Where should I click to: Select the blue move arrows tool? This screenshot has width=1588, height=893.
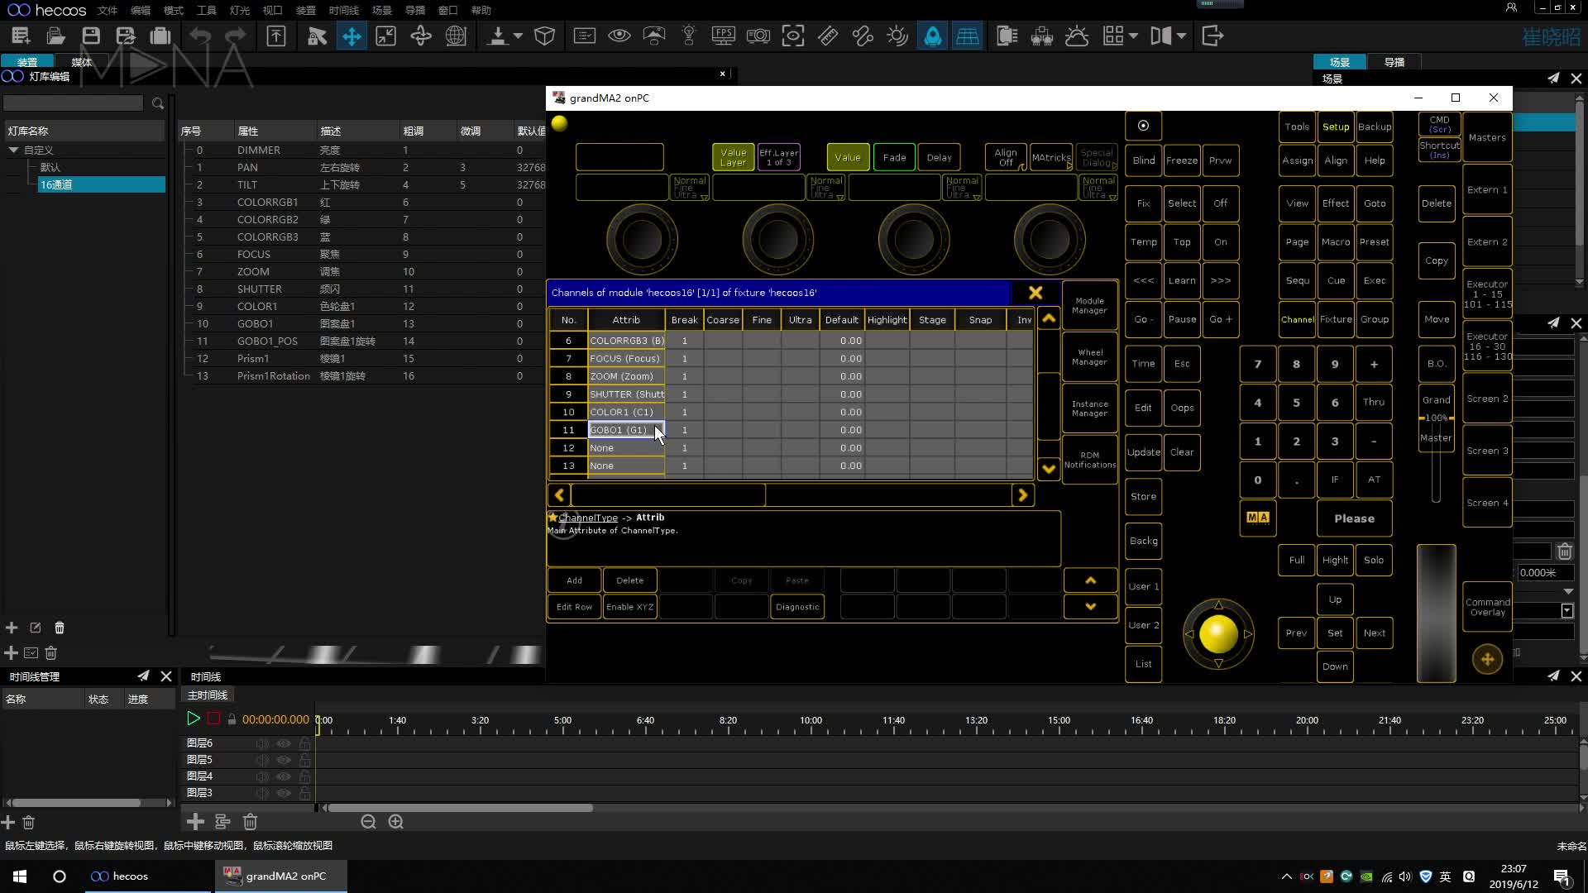click(352, 36)
